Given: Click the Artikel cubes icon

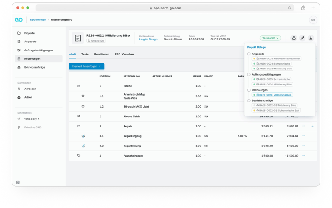Looking at the screenshot, I should coord(19,97).
